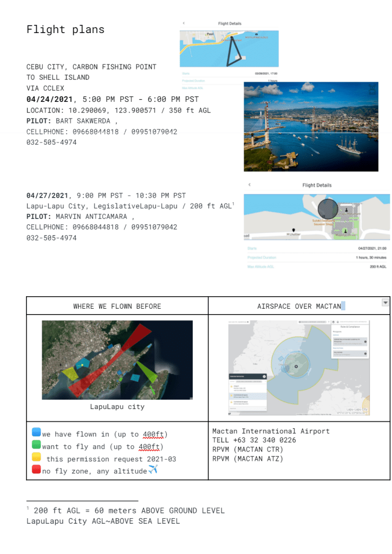The height and width of the screenshot is (554, 392).
Task: Click the red square legend marker
Action: pos(36,471)
